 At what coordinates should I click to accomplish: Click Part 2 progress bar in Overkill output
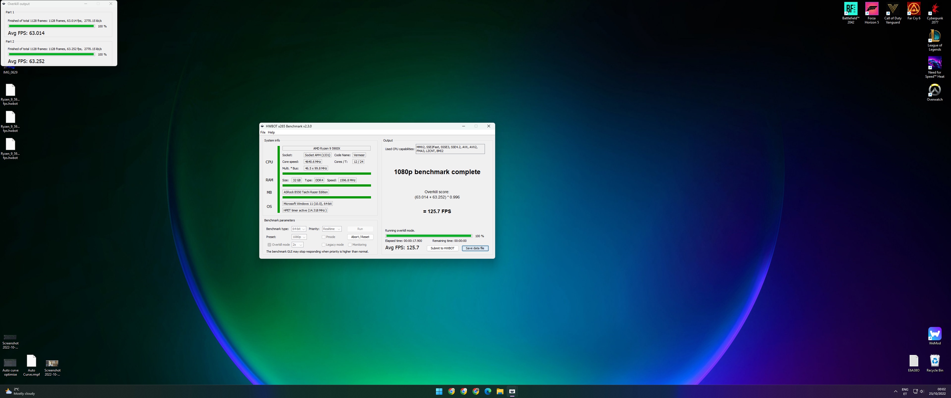[x=51, y=54]
